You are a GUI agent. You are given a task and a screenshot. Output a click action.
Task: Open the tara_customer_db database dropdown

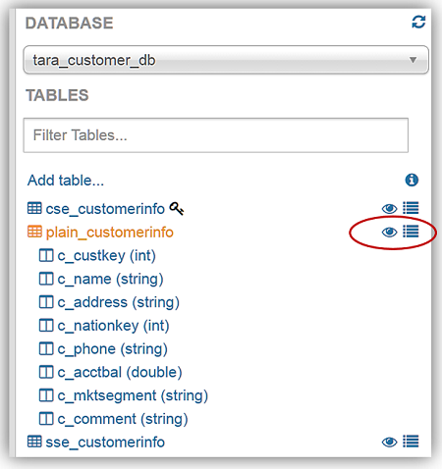tap(226, 60)
